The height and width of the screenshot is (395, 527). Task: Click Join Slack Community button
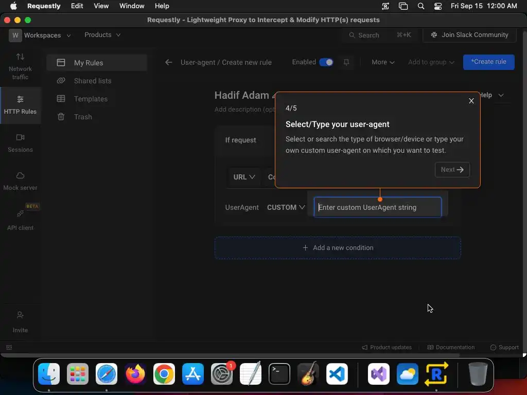(x=469, y=35)
